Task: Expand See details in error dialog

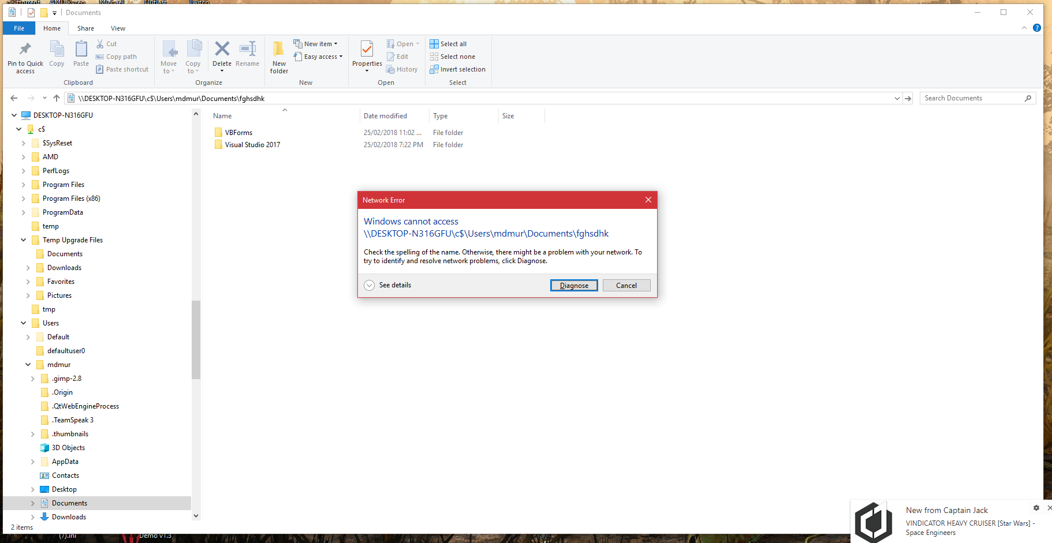Action: tap(388, 285)
